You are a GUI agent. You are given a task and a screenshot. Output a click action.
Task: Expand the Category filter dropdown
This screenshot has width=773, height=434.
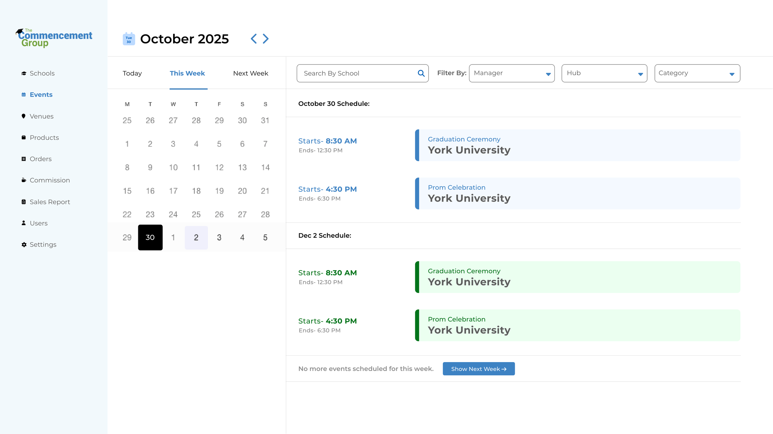(x=697, y=73)
